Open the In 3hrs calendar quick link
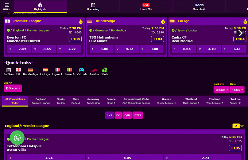 click(8, 72)
